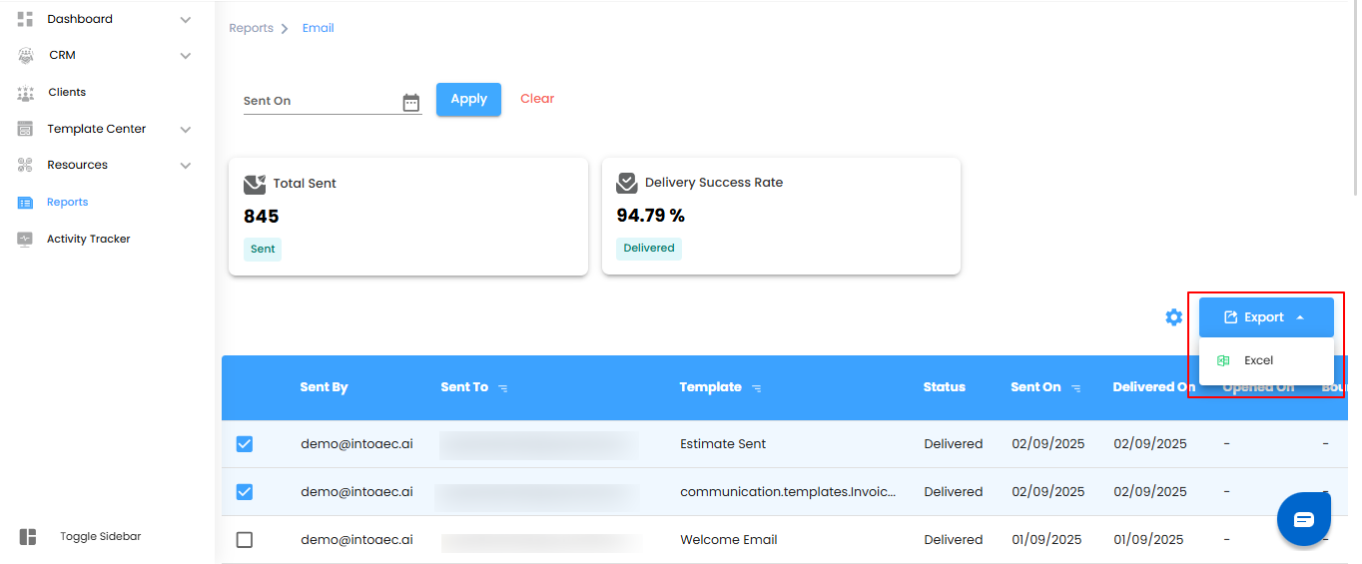
Task: Expand the Resources menu chevron
Action: [x=186, y=166]
